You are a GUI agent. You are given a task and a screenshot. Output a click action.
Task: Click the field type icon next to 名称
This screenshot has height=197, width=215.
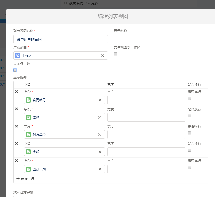28,117
